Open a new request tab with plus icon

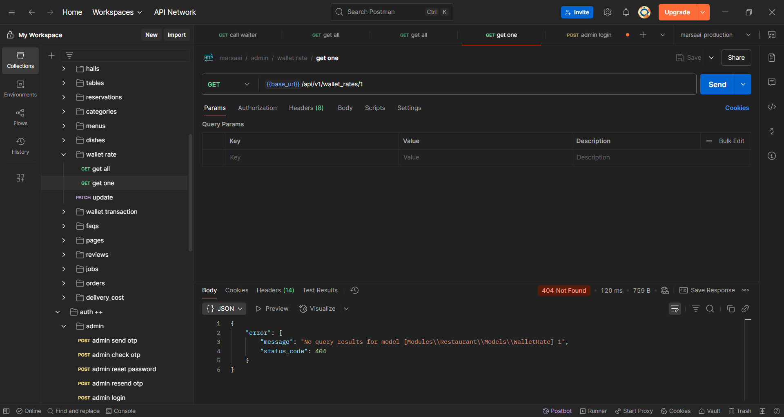coord(643,35)
